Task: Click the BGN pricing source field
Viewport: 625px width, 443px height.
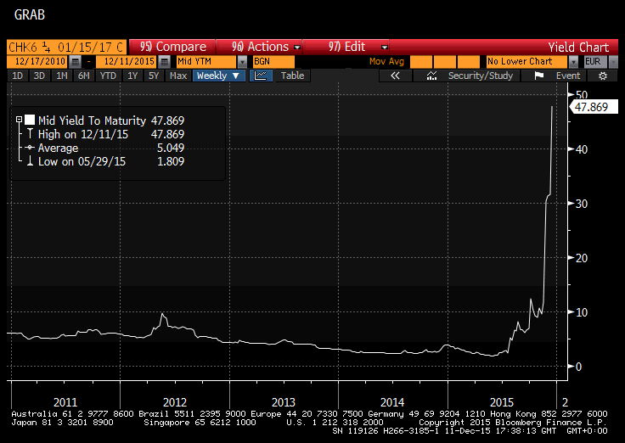Action: click(273, 62)
